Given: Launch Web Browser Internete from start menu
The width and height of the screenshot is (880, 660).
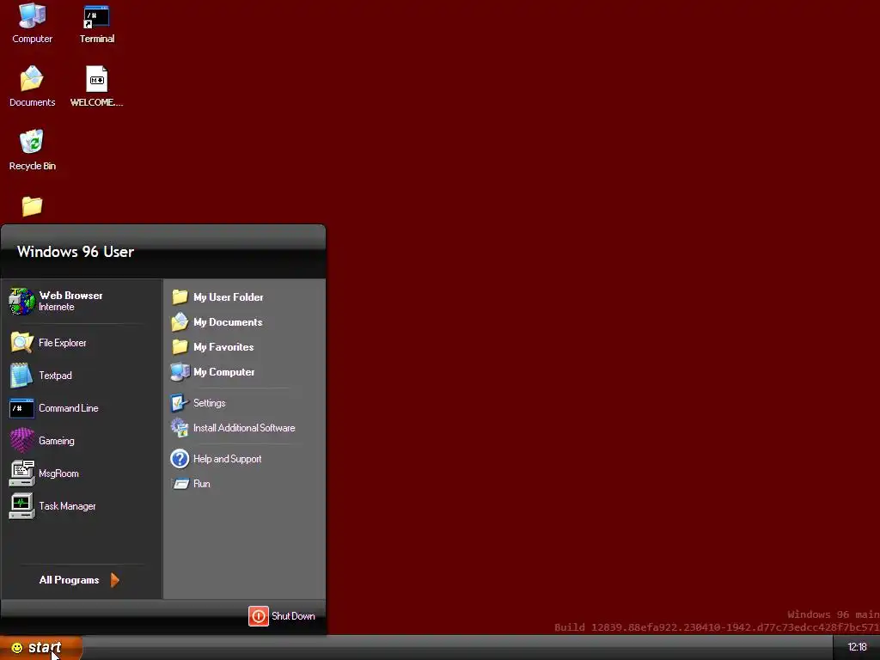Looking at the screenshot, I should [56, 301].
